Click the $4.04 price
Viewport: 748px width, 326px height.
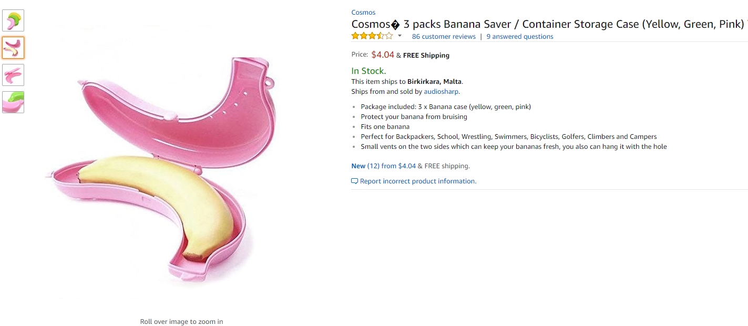(x=383, y=55)
